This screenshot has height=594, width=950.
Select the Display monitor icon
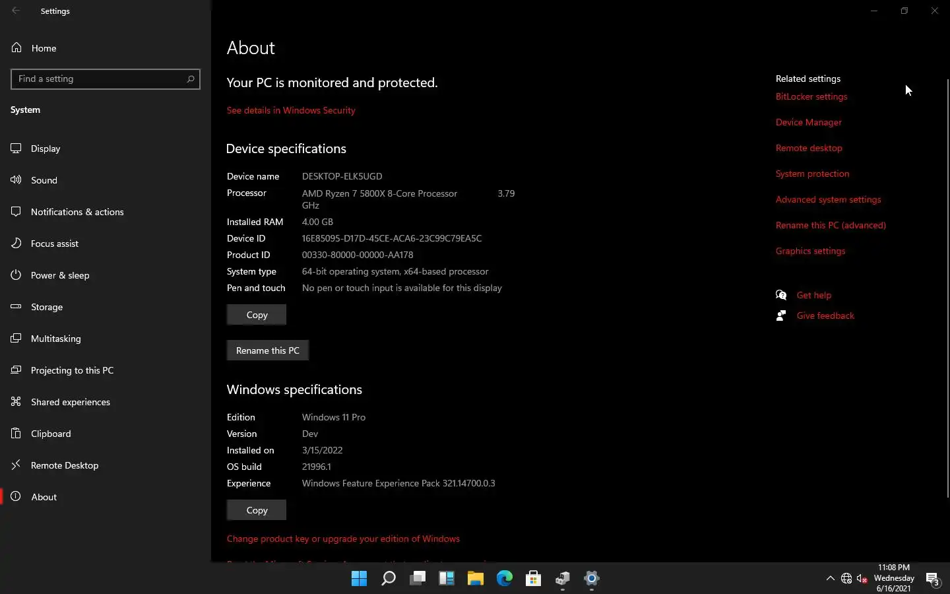[16, 148]
